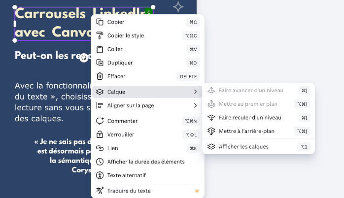The width and height of the screenshot is (344, 198).
Task: Click the Copier icon in context menu
Action: point(100,22)
